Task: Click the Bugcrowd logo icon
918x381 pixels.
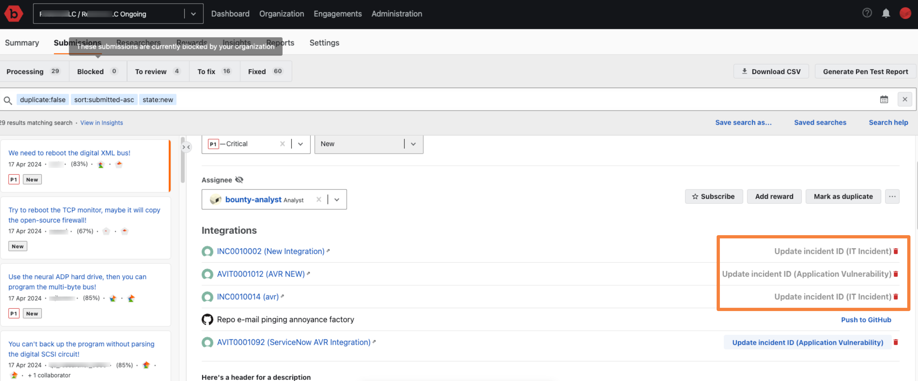Action: pyautogui.click(x=13, y=13)
